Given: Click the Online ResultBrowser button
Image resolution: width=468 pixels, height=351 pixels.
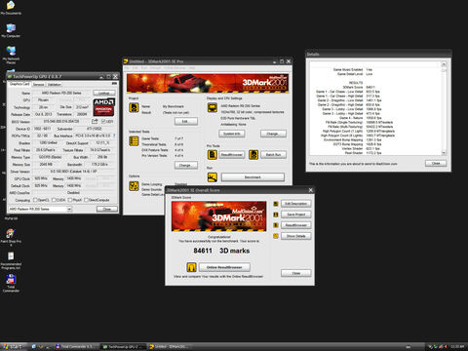Looking at the screenshot, I should pos(224,267).
